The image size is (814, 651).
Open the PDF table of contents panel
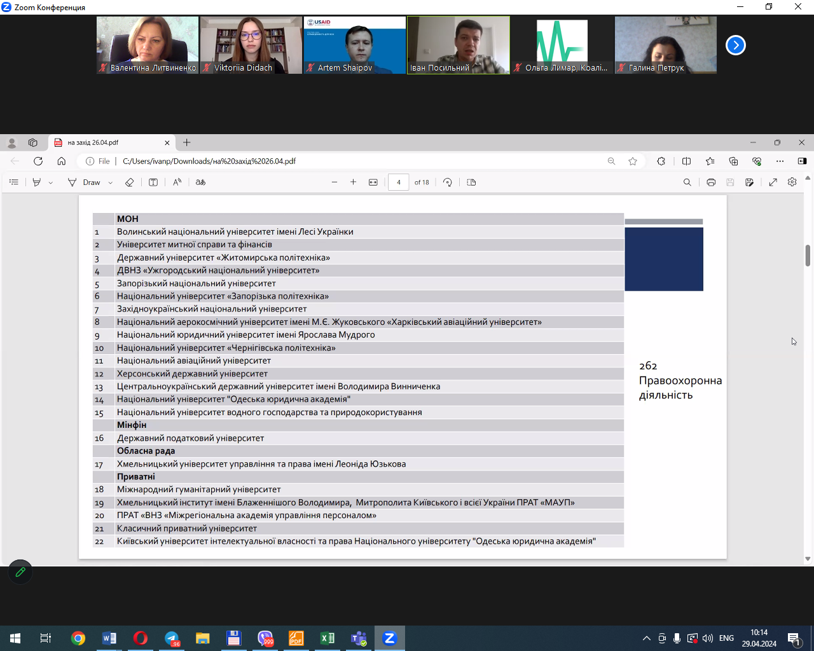pyautogui.click(x=14, y=182)
